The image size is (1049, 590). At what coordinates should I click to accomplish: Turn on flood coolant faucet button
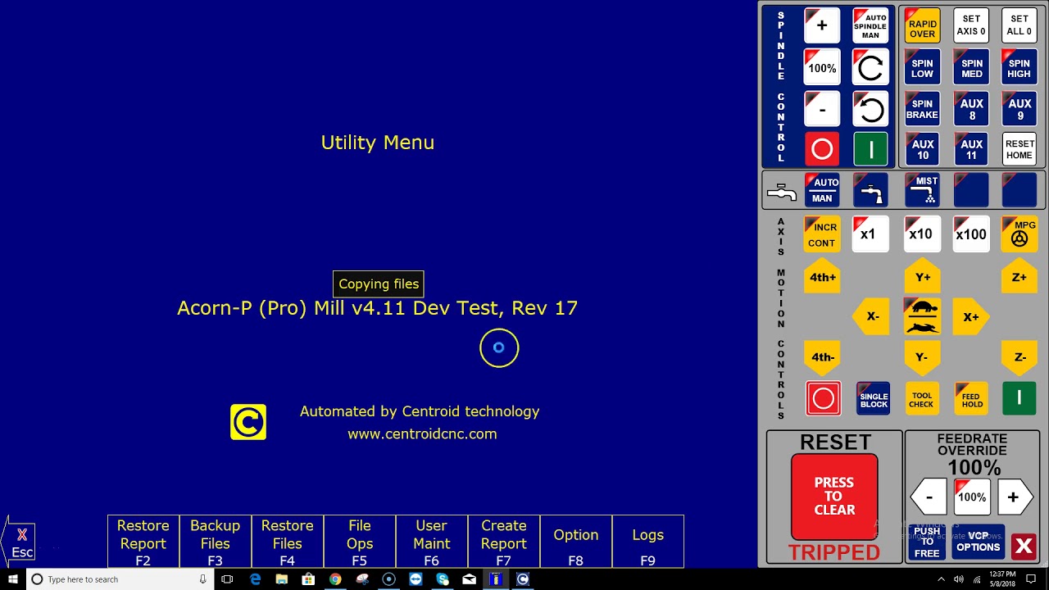pyautogui.click(x=870, y=190)
